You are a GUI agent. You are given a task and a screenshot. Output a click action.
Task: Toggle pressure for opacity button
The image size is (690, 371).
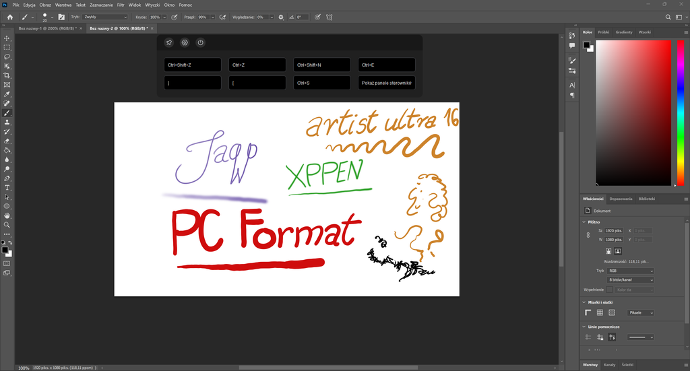175,17
